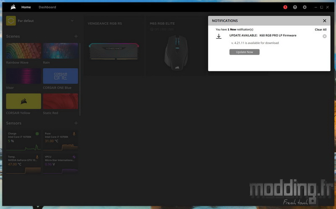Select the CORSAIR ONE Blue scene

[x=60, y=76]
